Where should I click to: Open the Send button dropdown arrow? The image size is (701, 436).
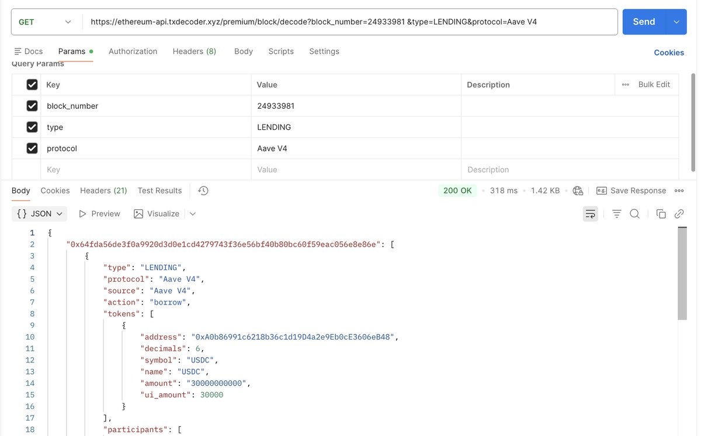coord(676,22)
